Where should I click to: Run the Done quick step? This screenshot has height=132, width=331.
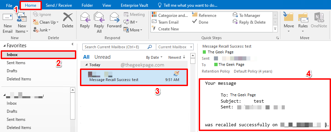[x=200, y=22]
